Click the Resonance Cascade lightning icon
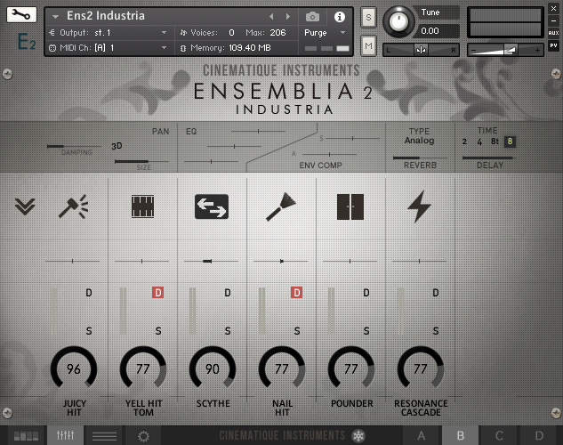The height and width of the screenshot is (445, 563). (420, 206)
